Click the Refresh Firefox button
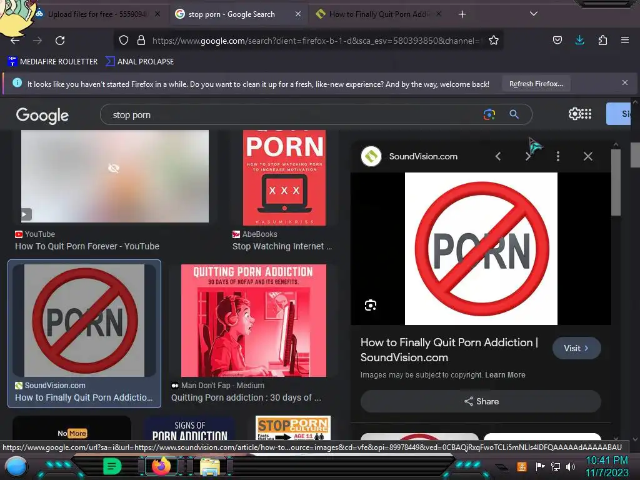The height and width of the screenshot is (480, 640). 536,84
